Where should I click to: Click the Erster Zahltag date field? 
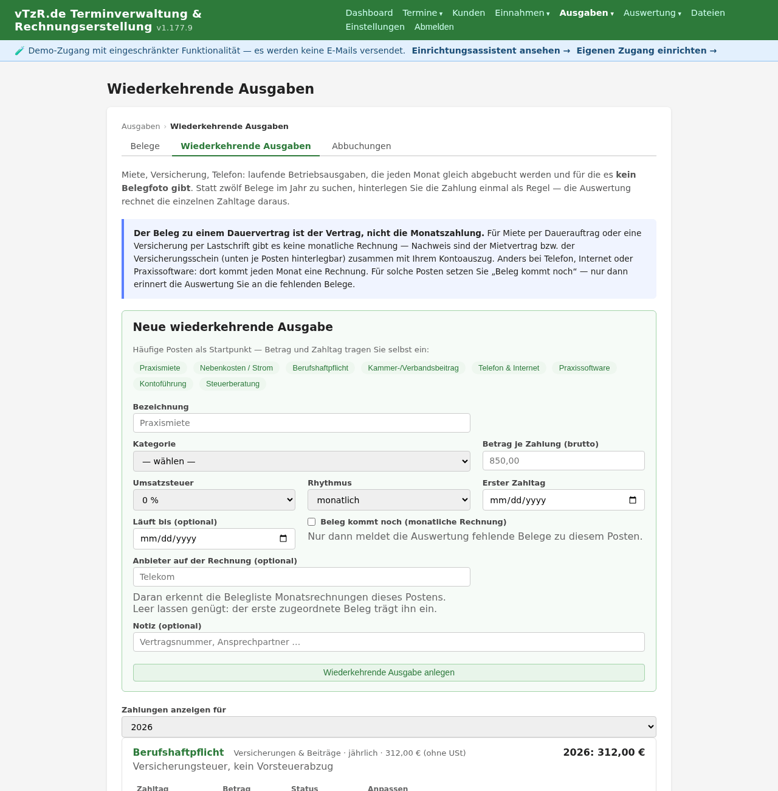(x=563, y=500)
